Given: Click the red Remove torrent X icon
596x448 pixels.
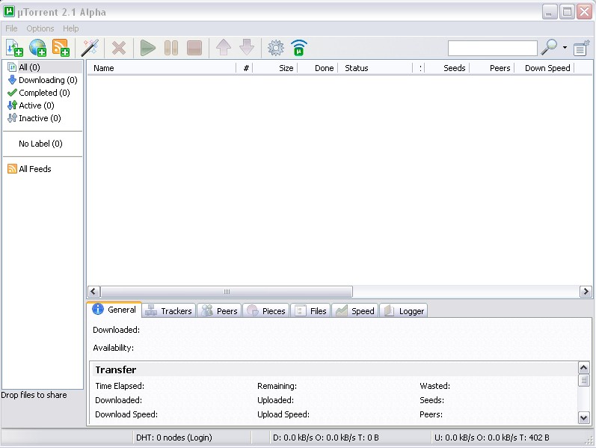Looking at the screenshot, I should pos(119,49).
